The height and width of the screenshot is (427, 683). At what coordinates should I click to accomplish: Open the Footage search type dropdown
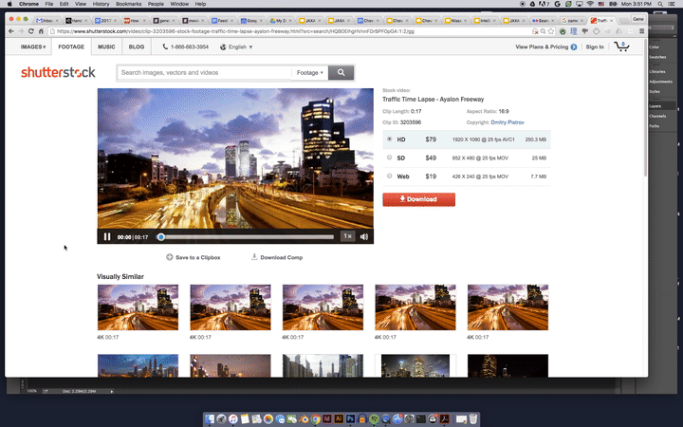[309, 72]
